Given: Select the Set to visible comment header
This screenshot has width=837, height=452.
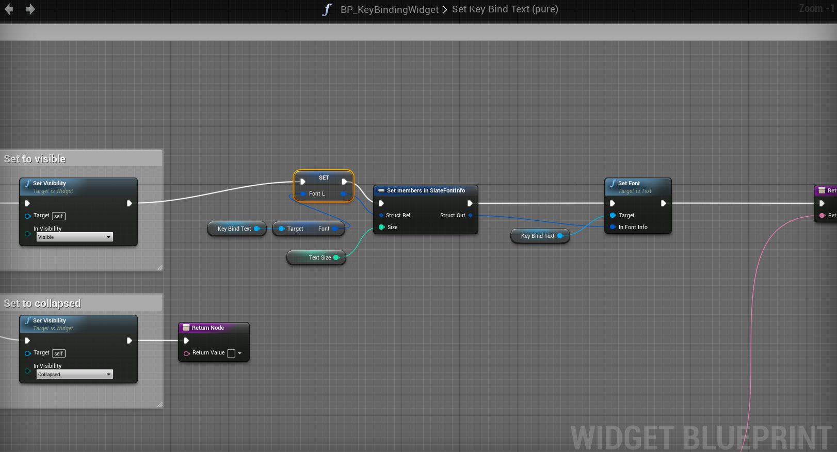Looking at the screenshot, I should coord(82,159).
